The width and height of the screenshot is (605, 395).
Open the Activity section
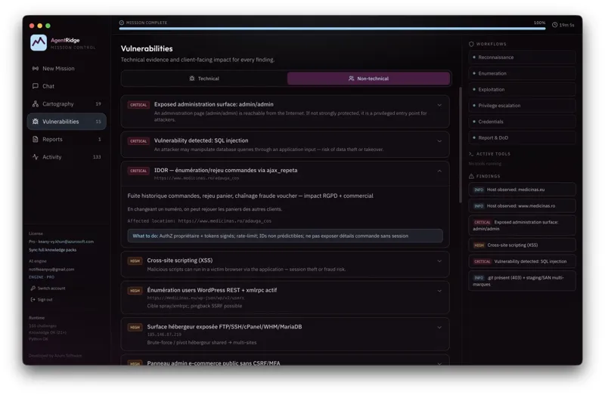point(67,157)
